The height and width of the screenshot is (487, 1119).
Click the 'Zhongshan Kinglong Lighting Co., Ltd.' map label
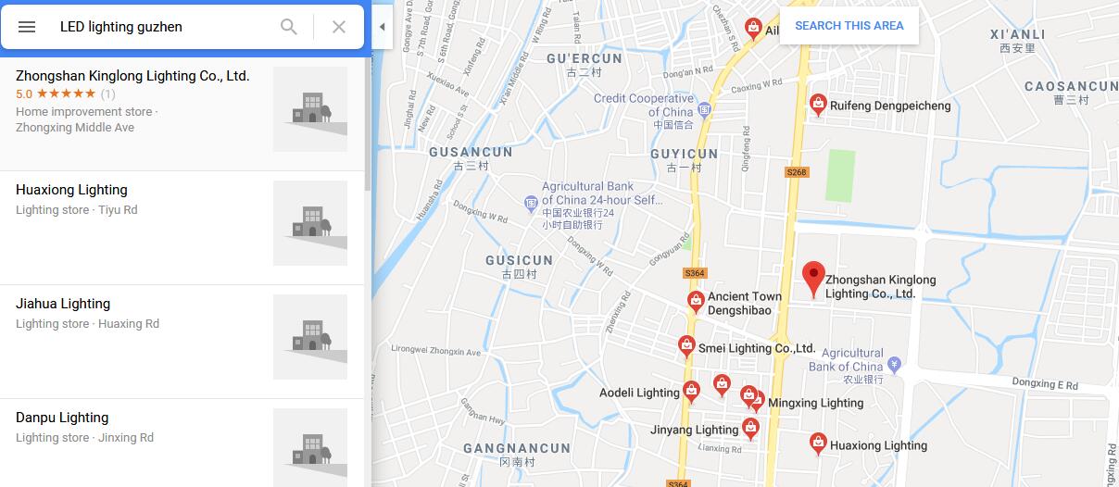click(x=881, y=286)
